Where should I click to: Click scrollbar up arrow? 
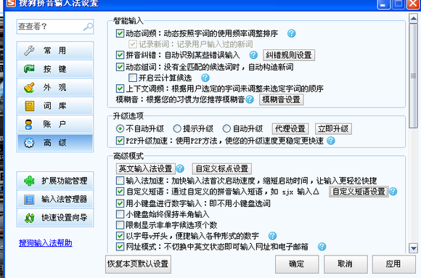[x=413, y=19]
